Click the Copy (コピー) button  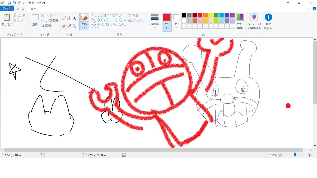(x=18, y=20)
